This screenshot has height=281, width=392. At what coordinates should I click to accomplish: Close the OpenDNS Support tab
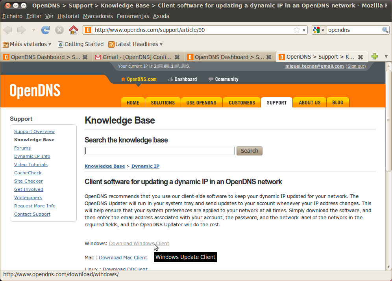pos(361,57)
